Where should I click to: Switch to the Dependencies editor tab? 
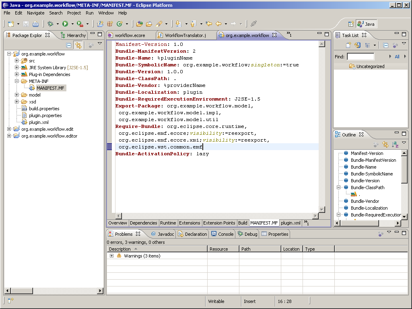click(143, 223)
